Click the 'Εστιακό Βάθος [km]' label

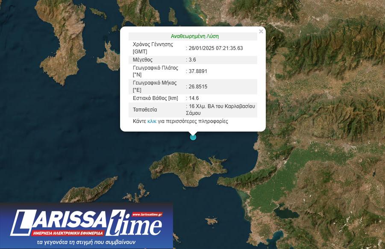click(156, 98)
